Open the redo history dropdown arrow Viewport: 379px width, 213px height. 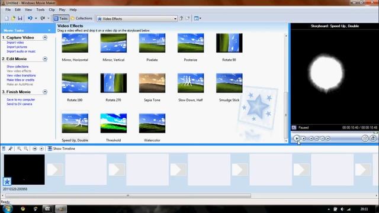49,18
